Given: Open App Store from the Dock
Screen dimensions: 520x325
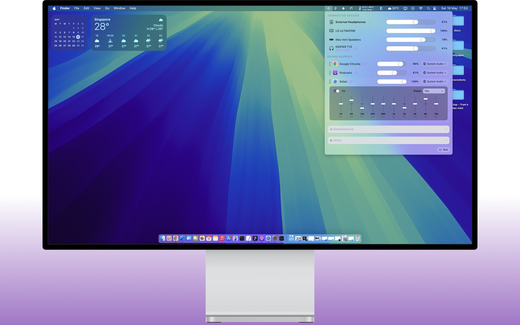Looking at the screenshot, I should pos(229,238).
